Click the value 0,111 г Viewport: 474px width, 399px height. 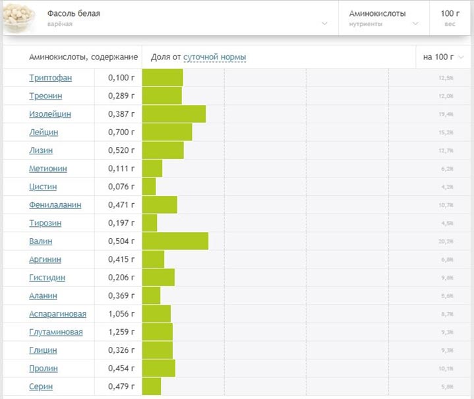pyautogui.click(x=121, y=168)
